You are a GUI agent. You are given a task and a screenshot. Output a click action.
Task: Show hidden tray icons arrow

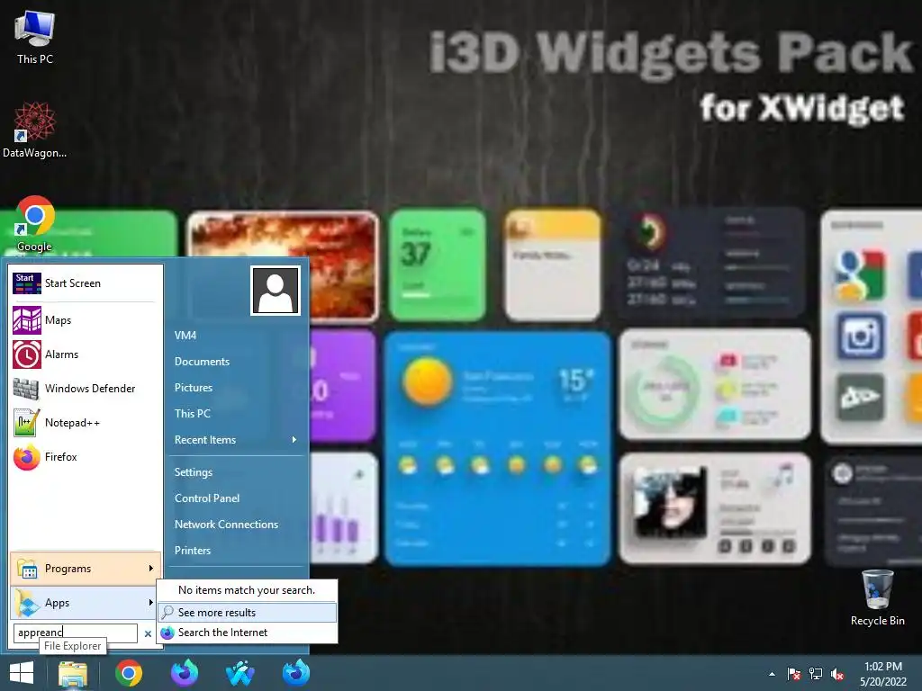pyautogui.click(x=772, y=674)
